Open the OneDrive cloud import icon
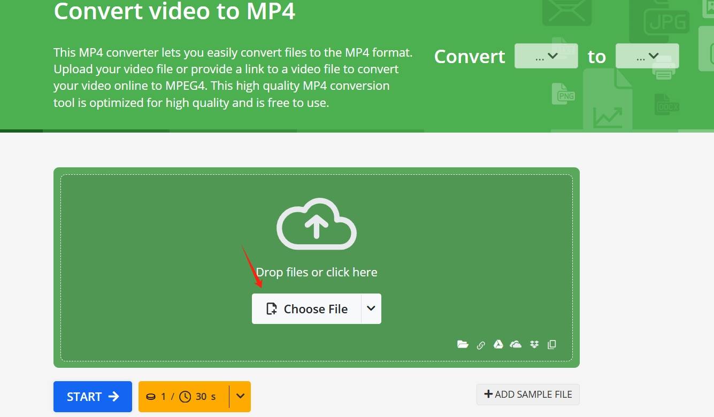Screen dimensions: 714x417 (x=516, y=344)
